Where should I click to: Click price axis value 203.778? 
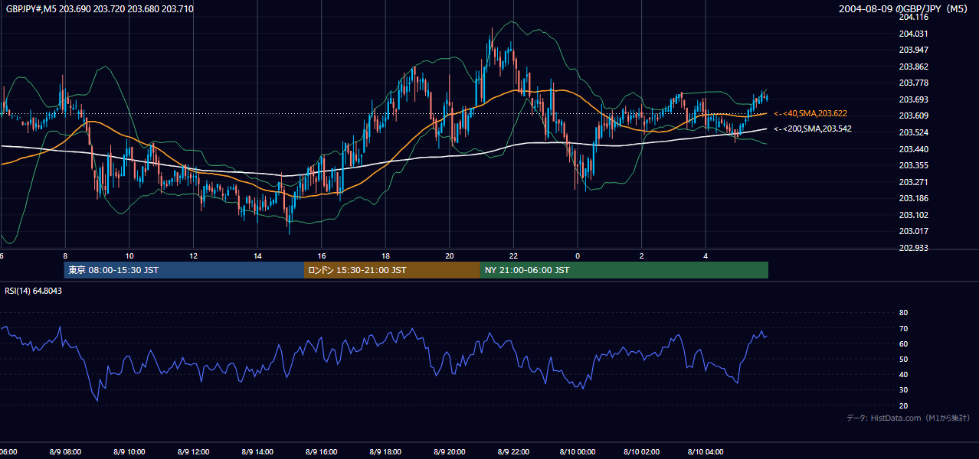tap(913, 83)
